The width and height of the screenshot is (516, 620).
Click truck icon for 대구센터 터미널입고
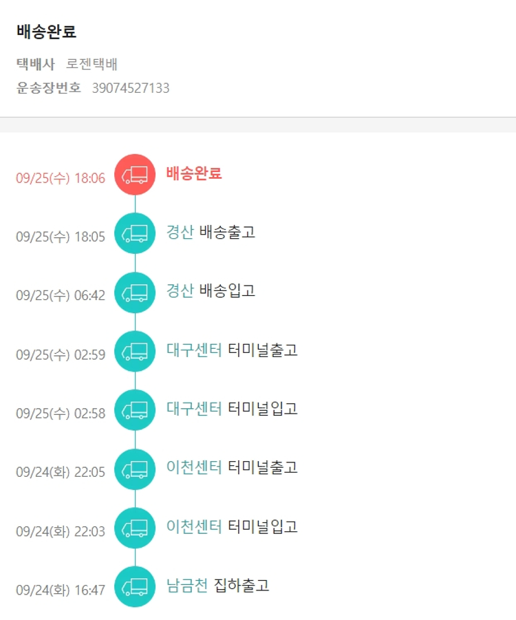pyautogui.click(x=135, y=410)
